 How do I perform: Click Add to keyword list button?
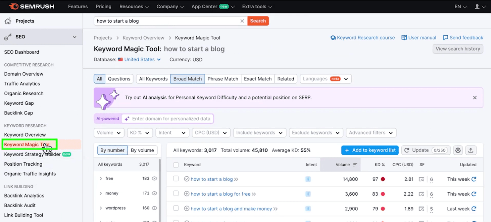(370, 150)
